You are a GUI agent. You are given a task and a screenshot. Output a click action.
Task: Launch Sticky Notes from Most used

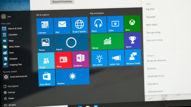tap(11, 47)
